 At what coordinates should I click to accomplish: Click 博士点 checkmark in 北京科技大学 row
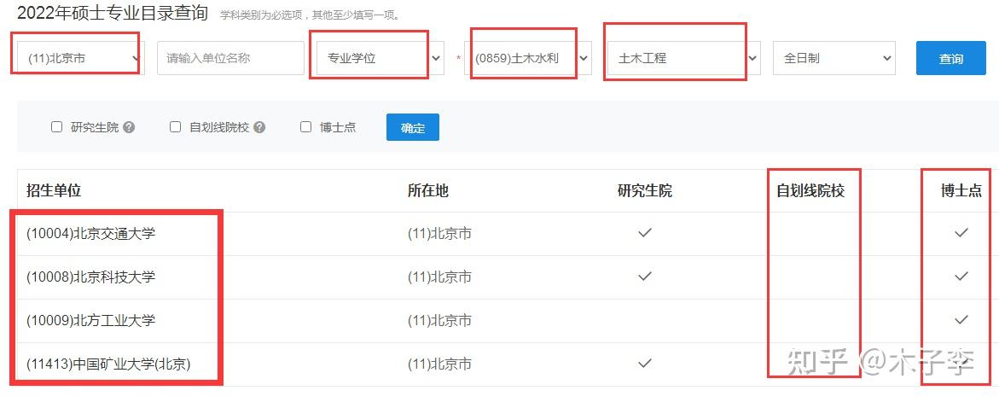click(x=961, y=277)
